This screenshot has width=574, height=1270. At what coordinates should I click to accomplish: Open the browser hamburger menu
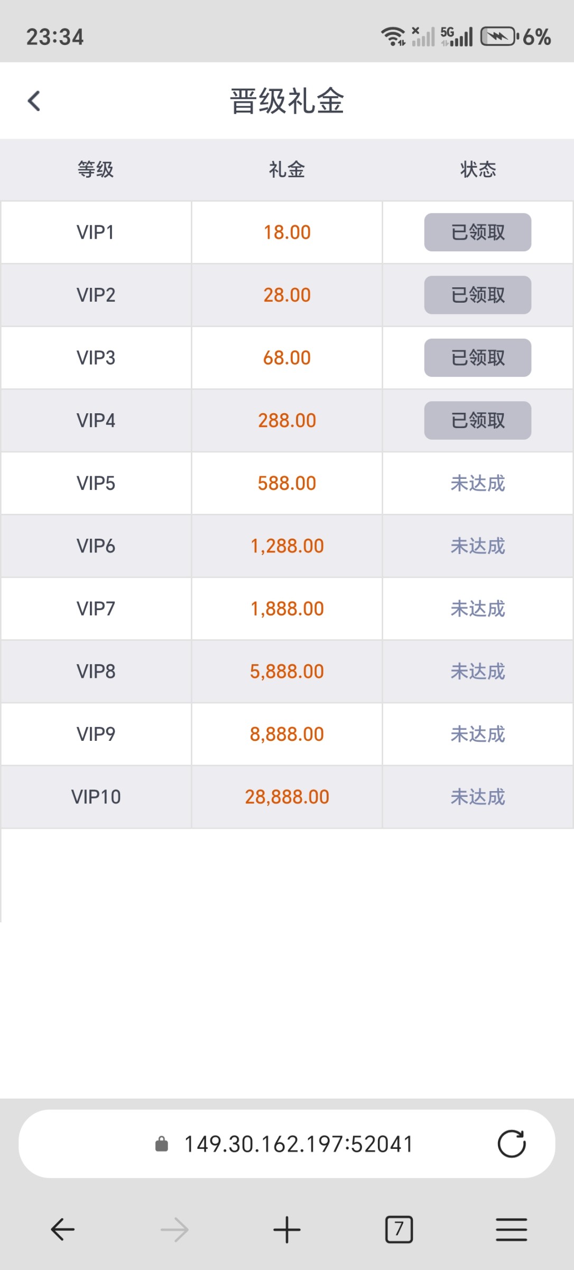pos(511,1229)
